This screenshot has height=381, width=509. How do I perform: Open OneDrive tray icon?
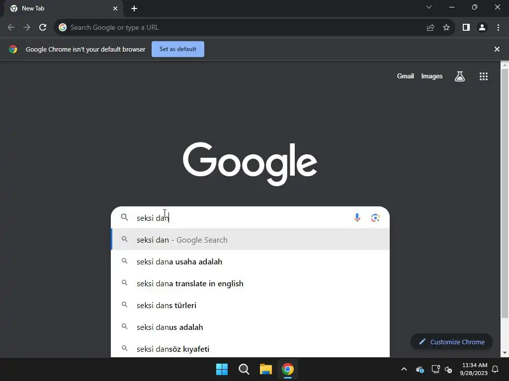tap(420, 369)
